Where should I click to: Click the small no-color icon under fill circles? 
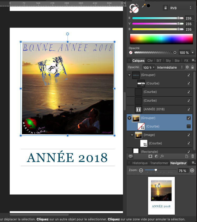point(131,12)
